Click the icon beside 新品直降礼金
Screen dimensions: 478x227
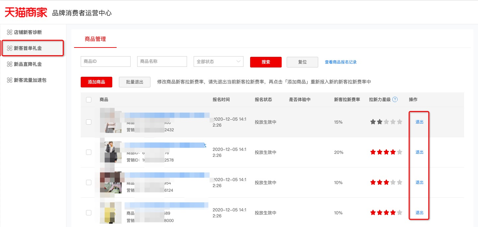coord(9,64)
